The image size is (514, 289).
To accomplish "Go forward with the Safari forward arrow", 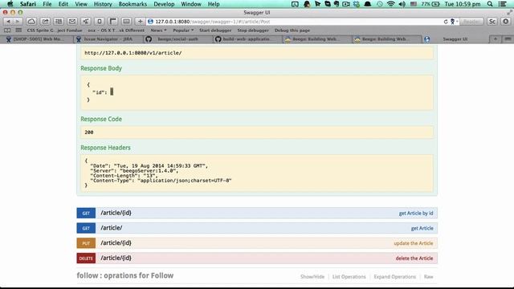I will 18,22.
